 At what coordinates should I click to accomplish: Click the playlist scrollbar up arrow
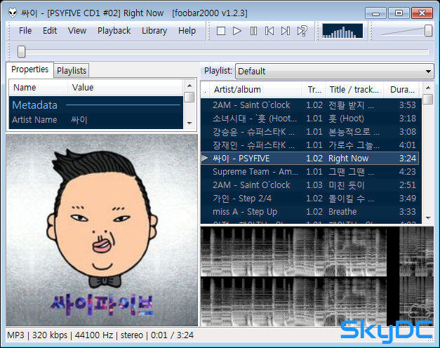click(x=428, y=88)
